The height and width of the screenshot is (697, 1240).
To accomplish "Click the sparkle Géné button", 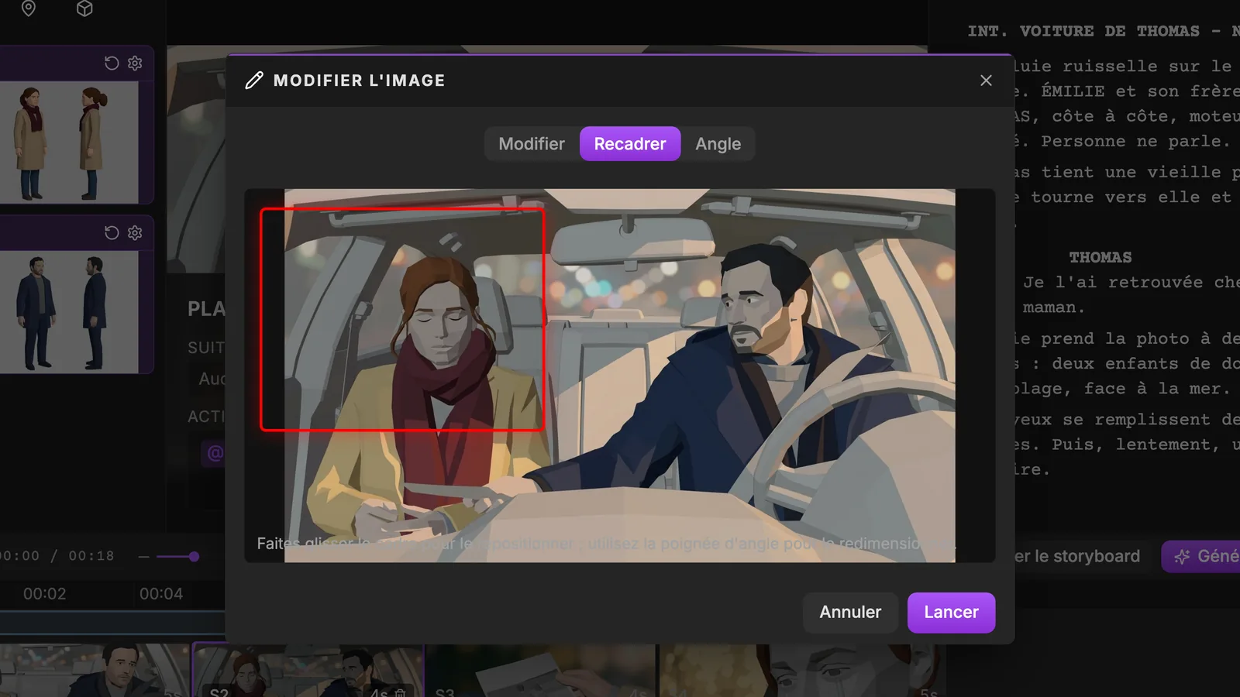I will [x=1201, y=556].
